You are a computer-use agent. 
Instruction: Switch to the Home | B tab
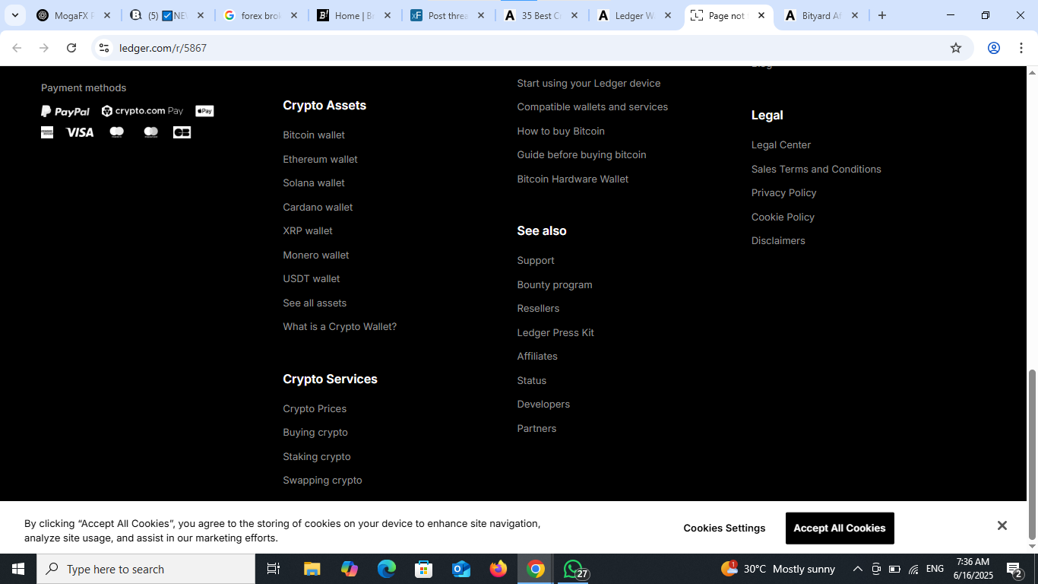[x=354, y=15]
